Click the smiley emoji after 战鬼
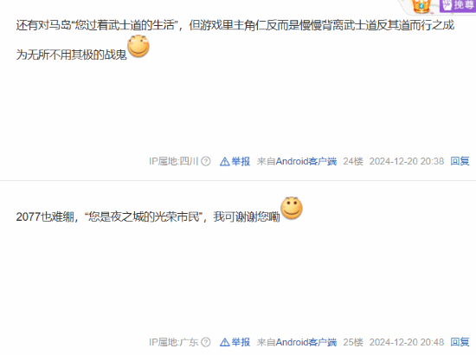 coord(138,46)
